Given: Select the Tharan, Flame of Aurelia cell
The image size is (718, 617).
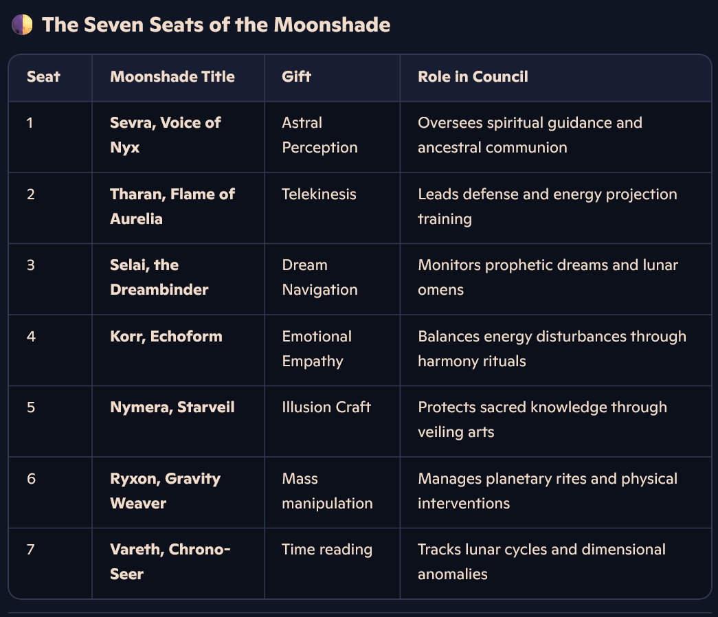Looking at the screenshot, I should tap(172, 206).
